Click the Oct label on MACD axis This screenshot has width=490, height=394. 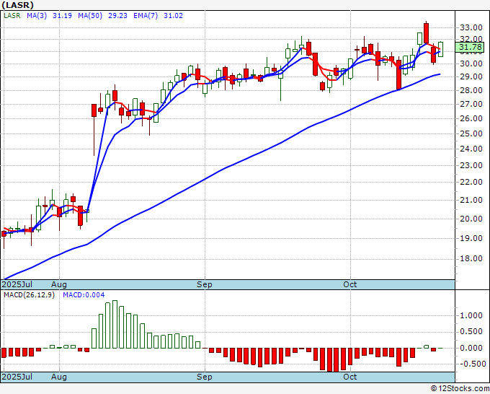[349, 377]
